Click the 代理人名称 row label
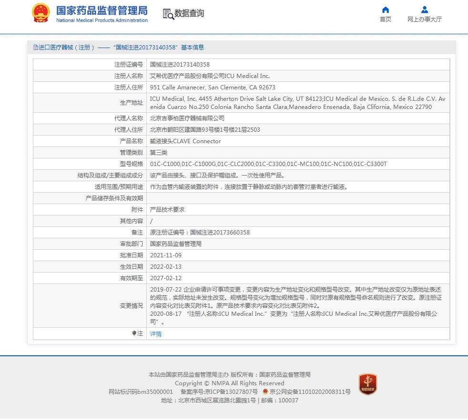This screenshot has height=420, width=468. pos(128,118)
